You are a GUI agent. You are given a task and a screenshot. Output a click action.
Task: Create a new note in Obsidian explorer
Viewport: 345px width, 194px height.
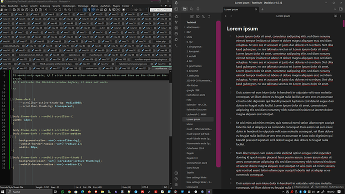[192, 16]
